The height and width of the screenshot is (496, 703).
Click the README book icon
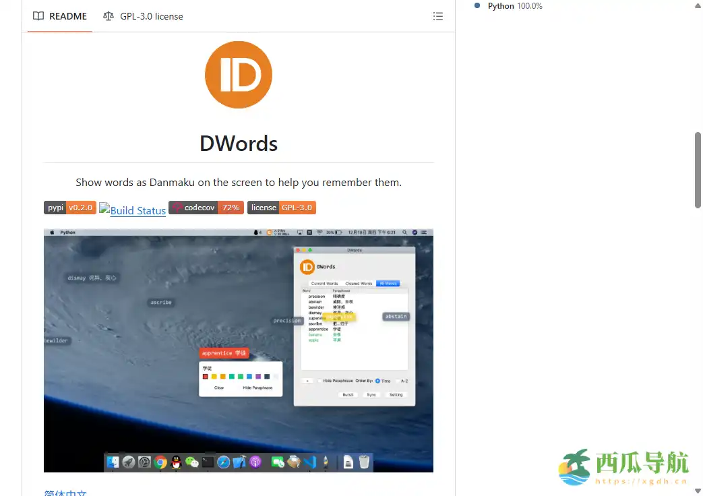tap(38, 16)
